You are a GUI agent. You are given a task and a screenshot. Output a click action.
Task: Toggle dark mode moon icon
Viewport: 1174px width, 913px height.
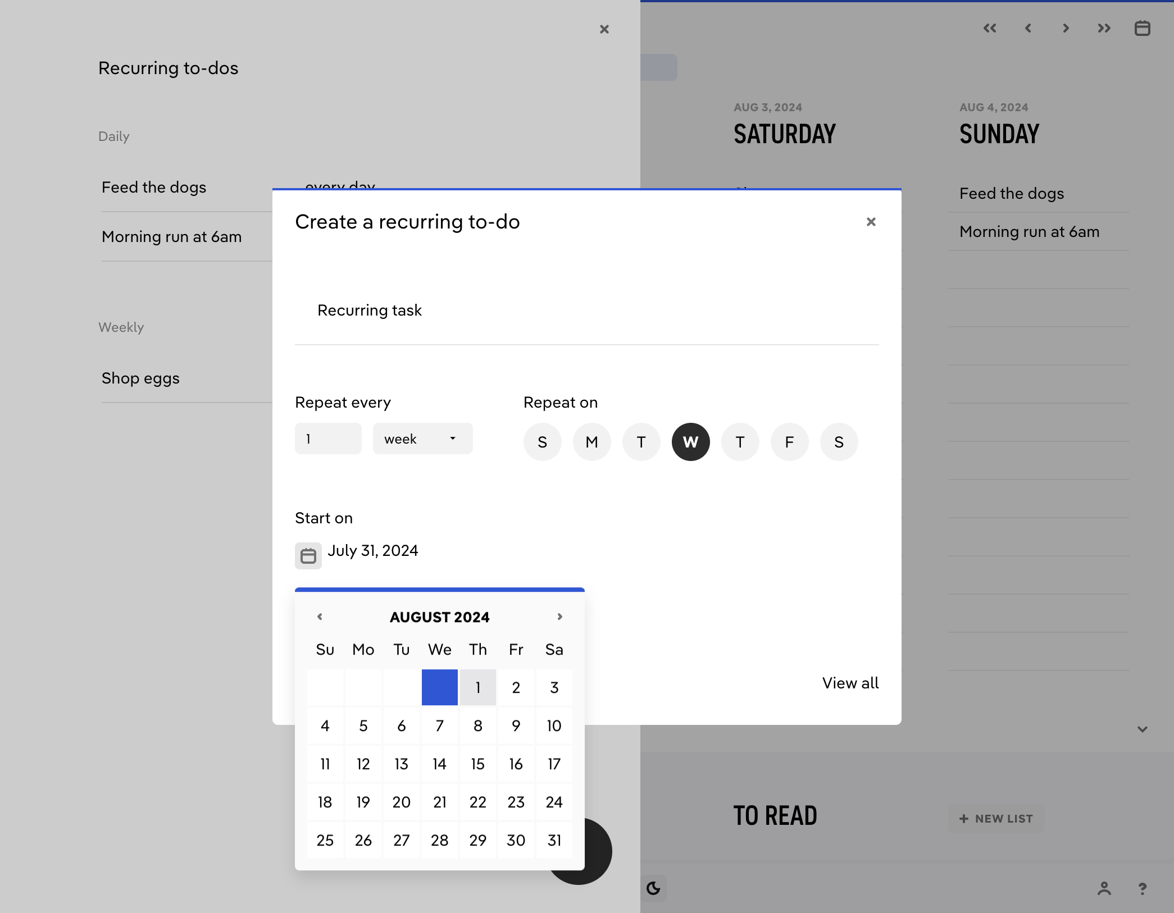(x=653, y=888)
